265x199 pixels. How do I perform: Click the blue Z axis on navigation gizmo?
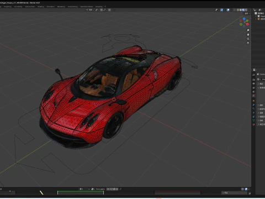coord(244,19)
